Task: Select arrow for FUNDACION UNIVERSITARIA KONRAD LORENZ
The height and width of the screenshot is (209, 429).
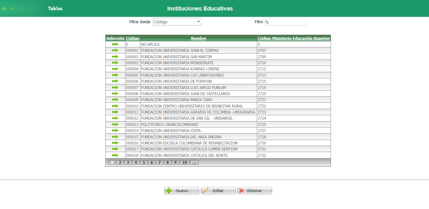Action: click(x=115, y=69)
